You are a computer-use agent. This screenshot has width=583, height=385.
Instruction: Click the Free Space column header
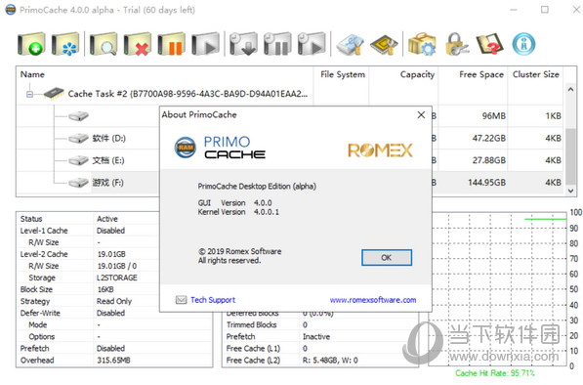(x=481, y=74)
